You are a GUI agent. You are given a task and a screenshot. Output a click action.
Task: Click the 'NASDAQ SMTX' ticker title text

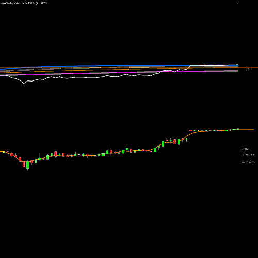(x=36, y=3)
